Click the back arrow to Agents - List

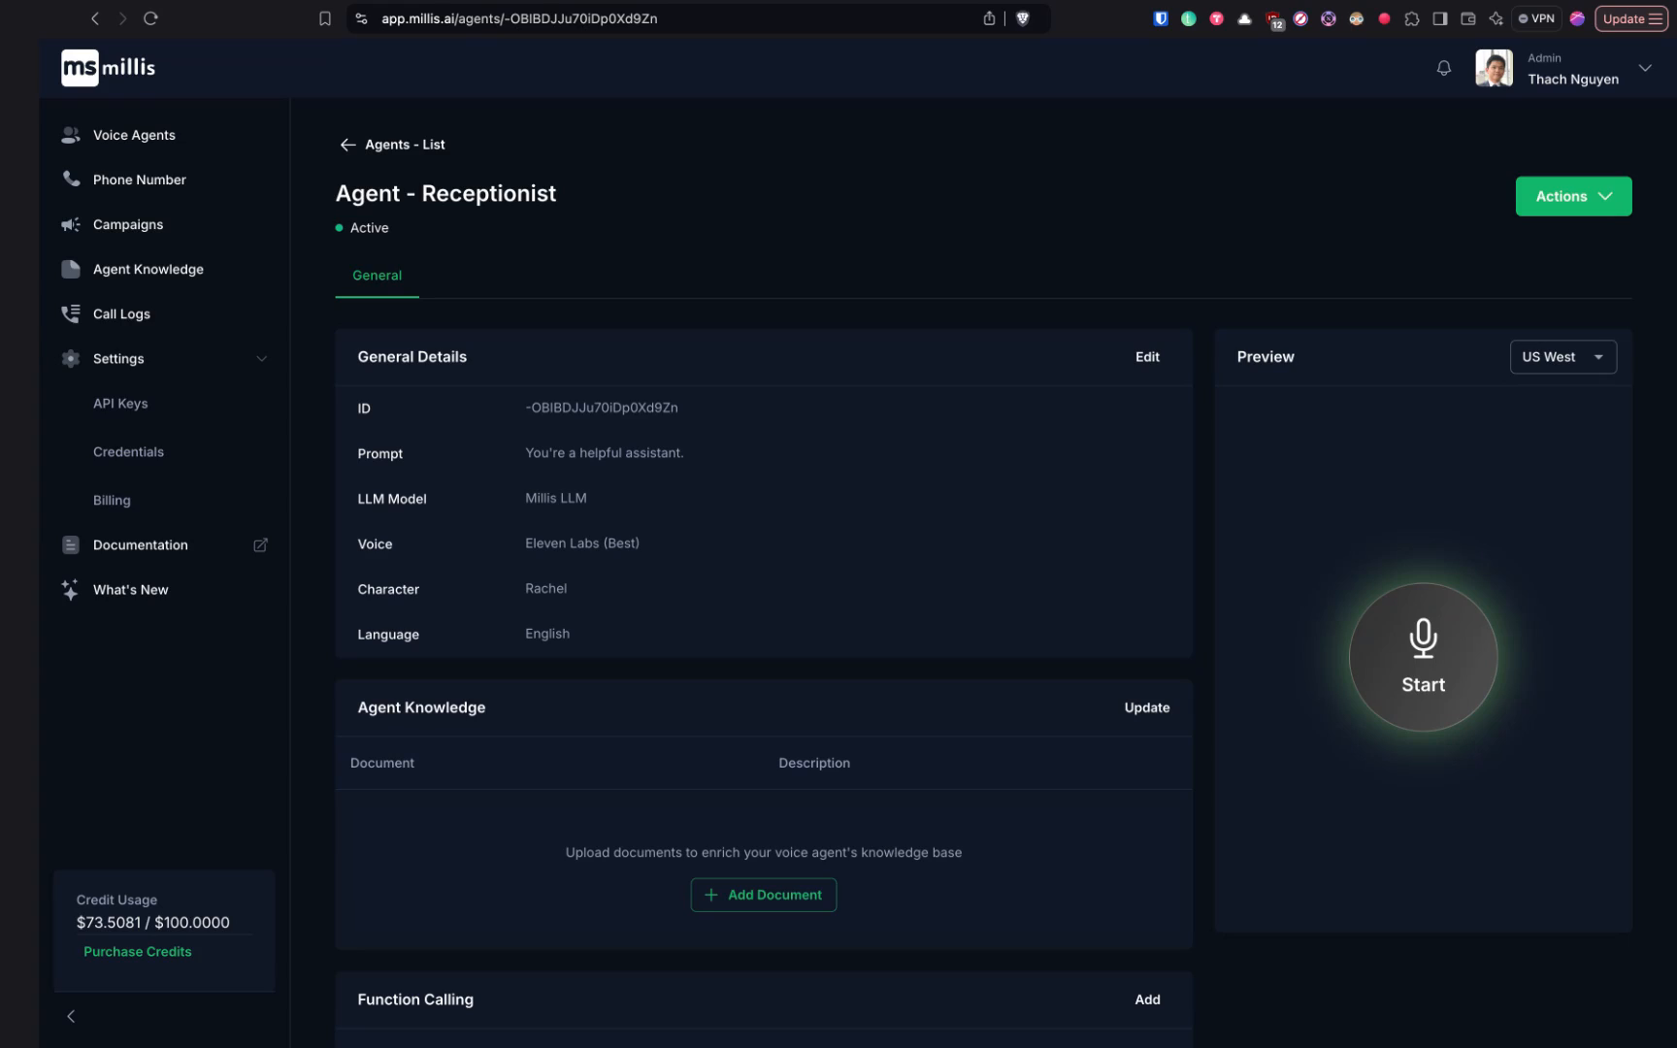point(348,145)
